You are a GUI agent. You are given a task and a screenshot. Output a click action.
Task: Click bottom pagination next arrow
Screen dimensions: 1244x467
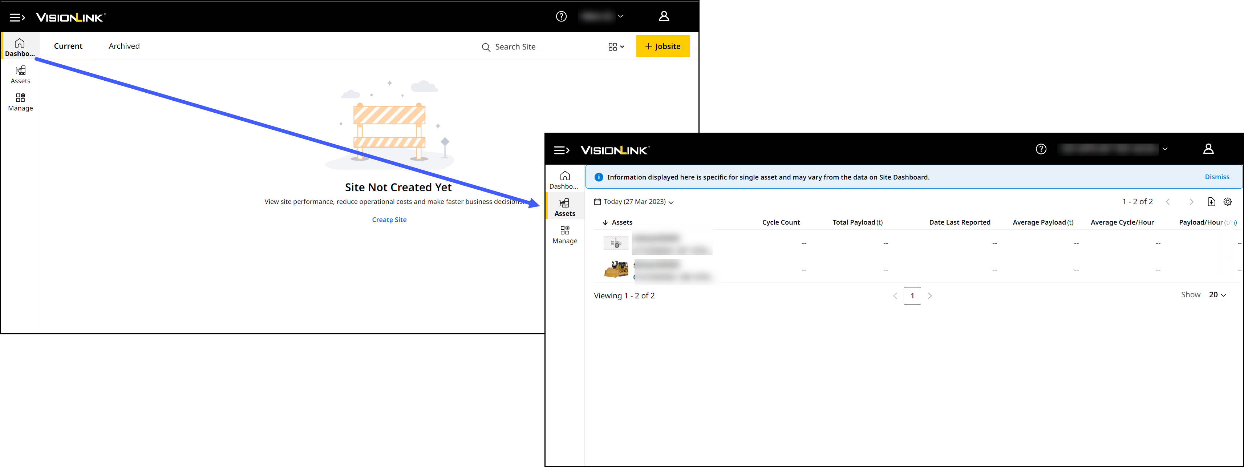point(929,296)
